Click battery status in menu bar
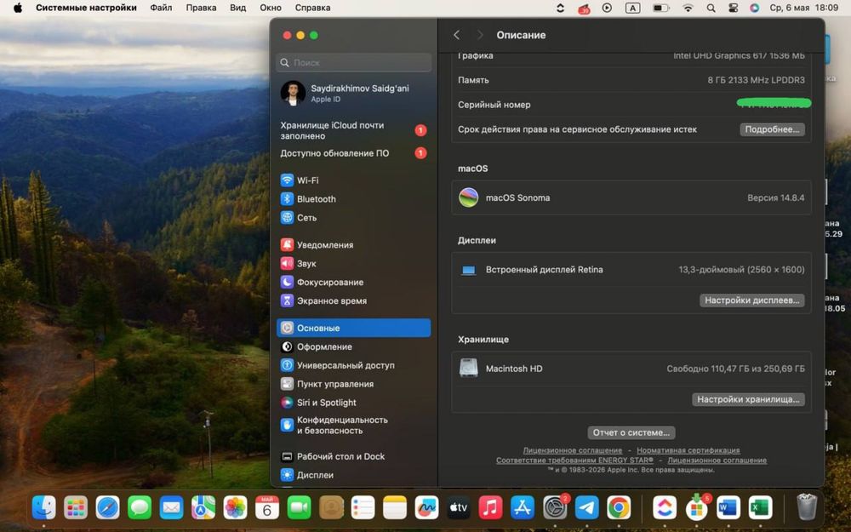Viewport: 851px width, 532px height. [660, 8]
